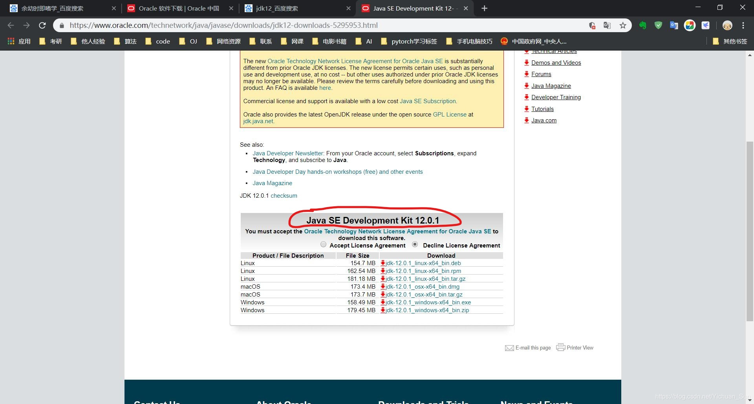Open the Java.com sidebar link
754x404 pixels.
pos(544,120)
